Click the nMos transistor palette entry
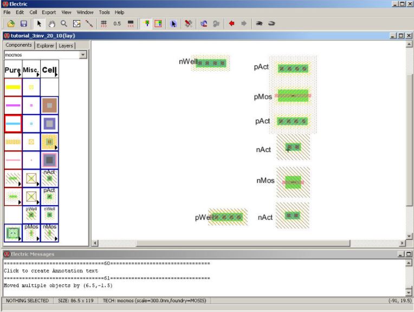This screenshot has height=312, width=414. [49, 233]
